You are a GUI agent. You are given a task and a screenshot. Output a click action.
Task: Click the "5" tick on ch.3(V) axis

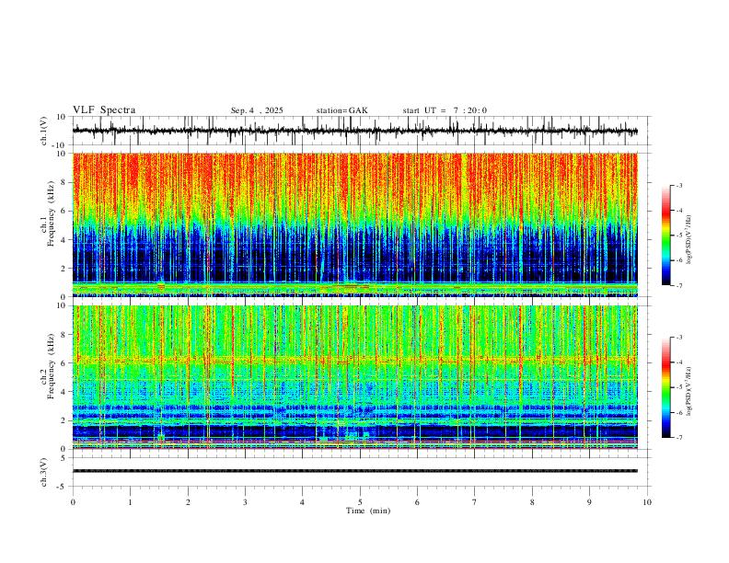[64, 458]
